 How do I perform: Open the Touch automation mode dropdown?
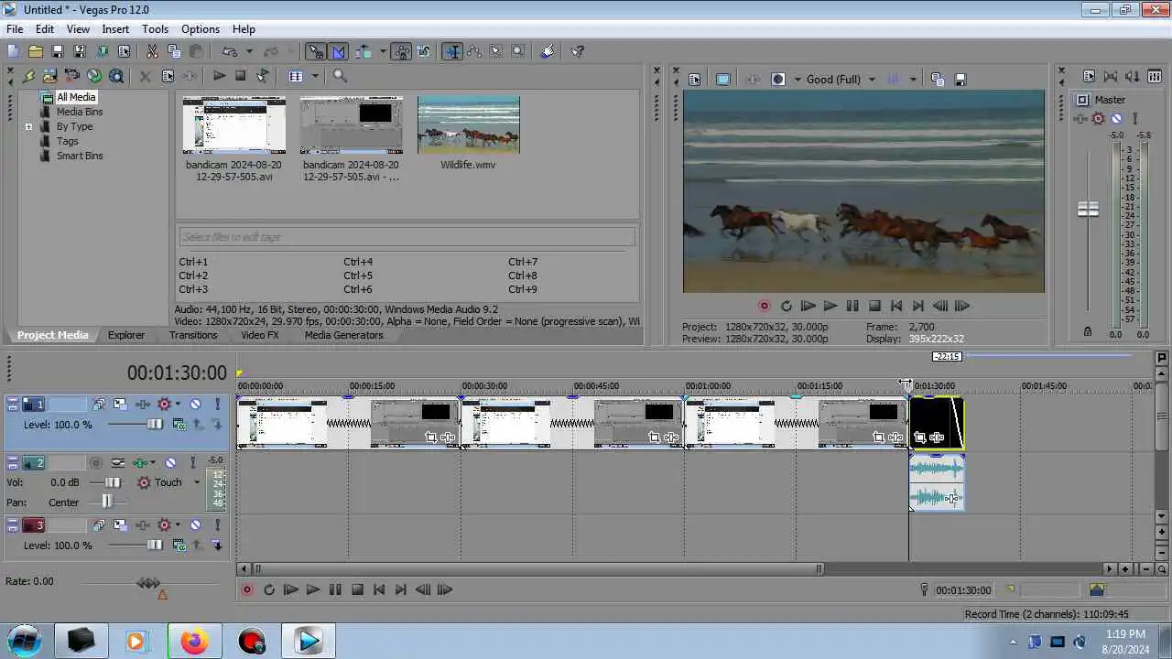click(196, 482)
